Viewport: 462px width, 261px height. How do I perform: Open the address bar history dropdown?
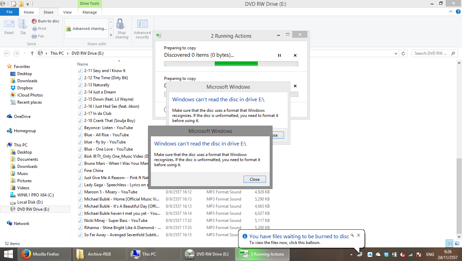click(x=396, y=53)
